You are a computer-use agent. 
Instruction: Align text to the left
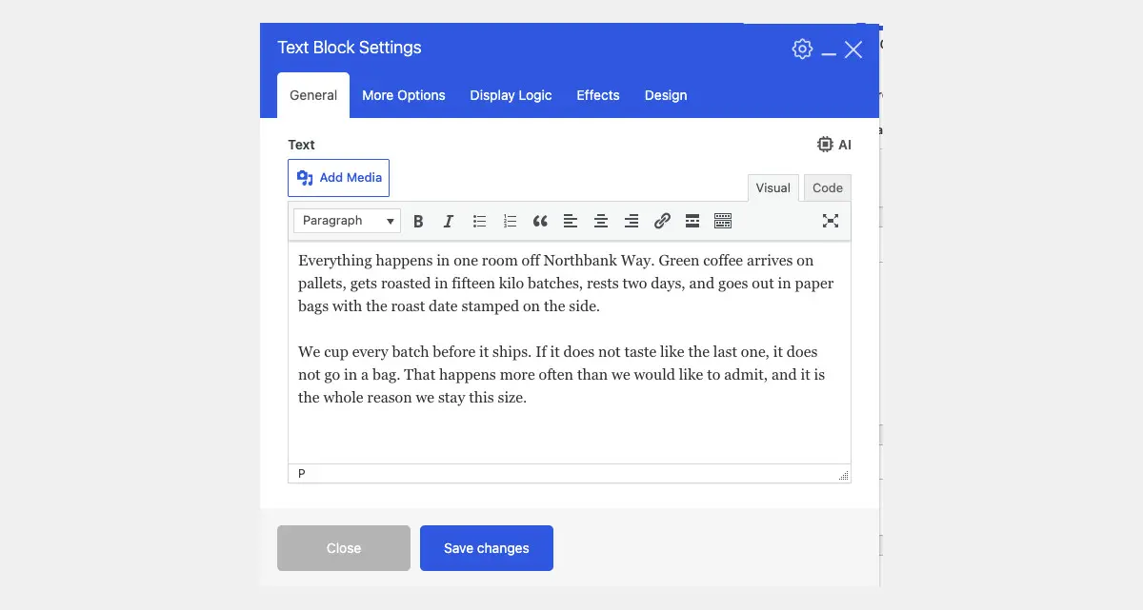(571, 221)
